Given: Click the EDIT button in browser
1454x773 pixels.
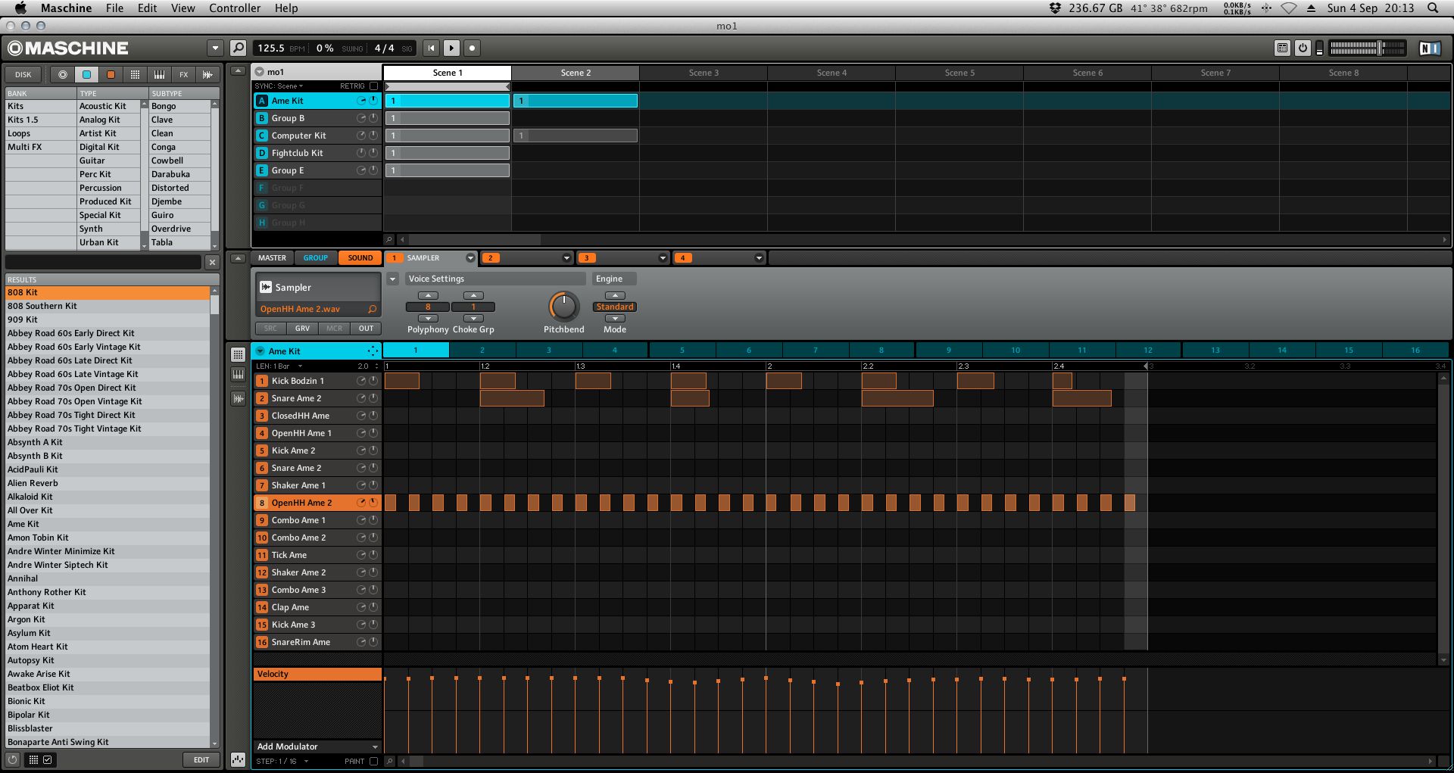Looking at the screenshot, I should coord(201,759).
